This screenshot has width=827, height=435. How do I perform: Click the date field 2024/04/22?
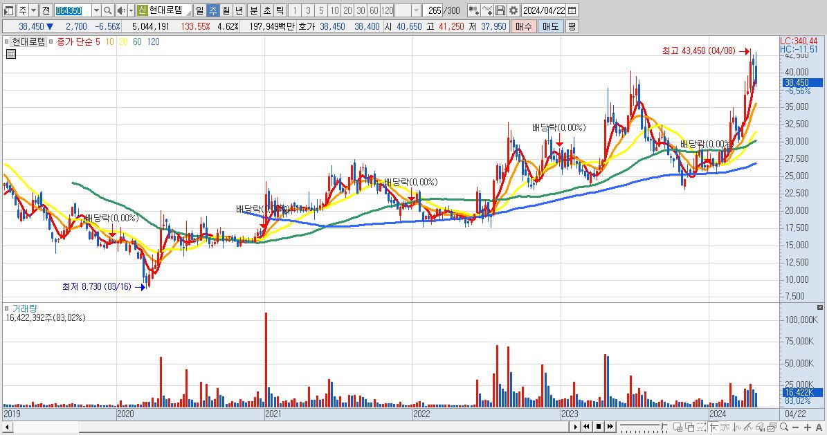click(544, 10)
